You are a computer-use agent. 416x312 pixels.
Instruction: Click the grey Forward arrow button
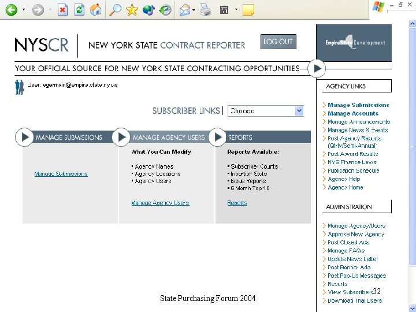[38, 10]
